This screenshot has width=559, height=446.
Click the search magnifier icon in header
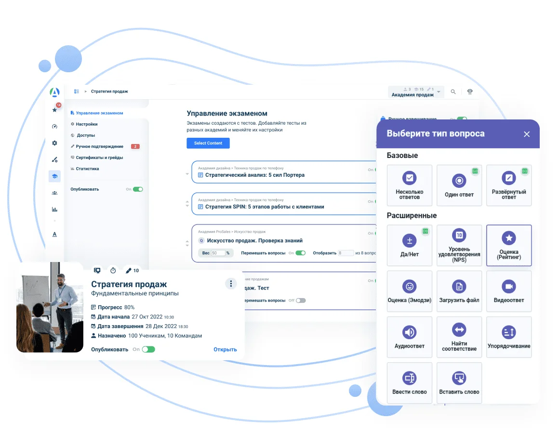tap(453, 92)
